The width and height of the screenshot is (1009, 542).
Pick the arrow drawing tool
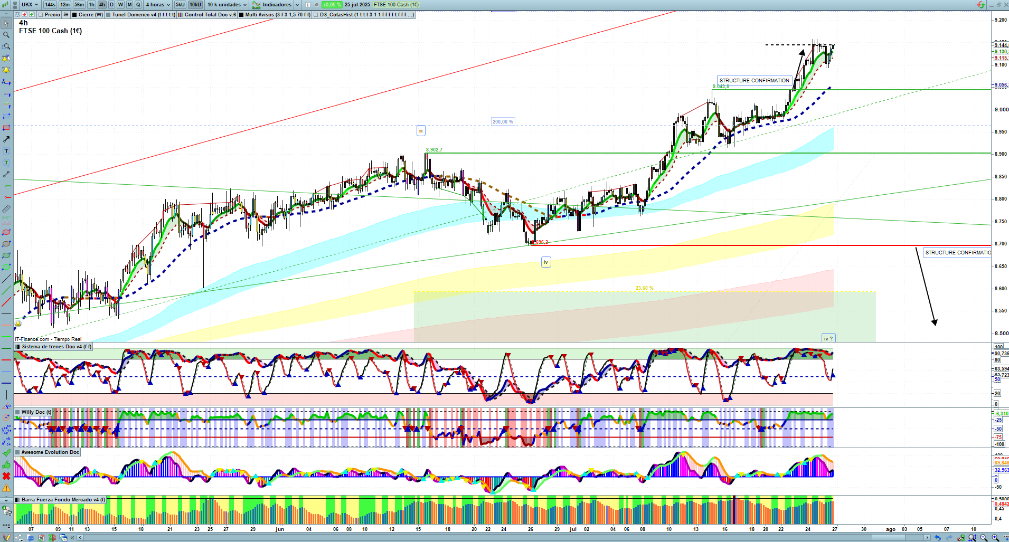click(6, 139)
